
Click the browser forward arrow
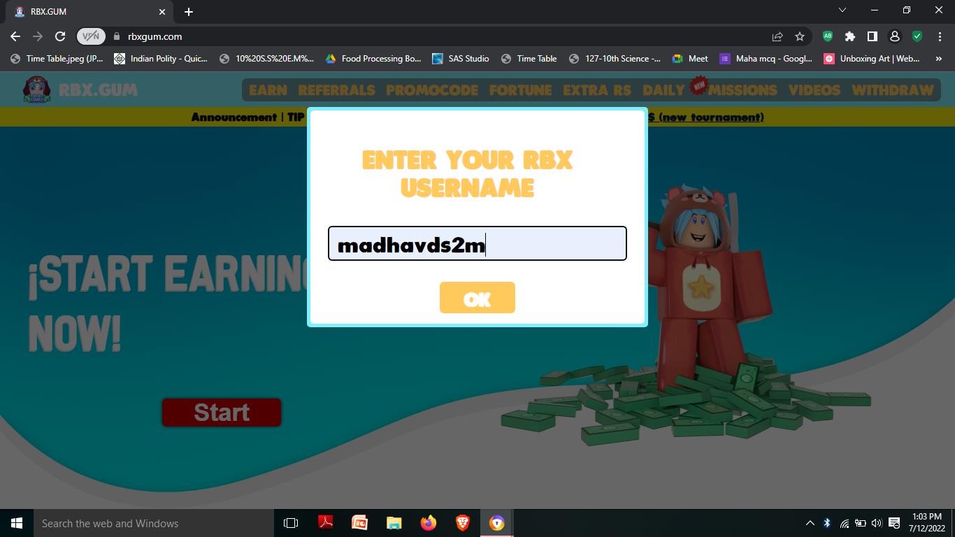[38, 36]
